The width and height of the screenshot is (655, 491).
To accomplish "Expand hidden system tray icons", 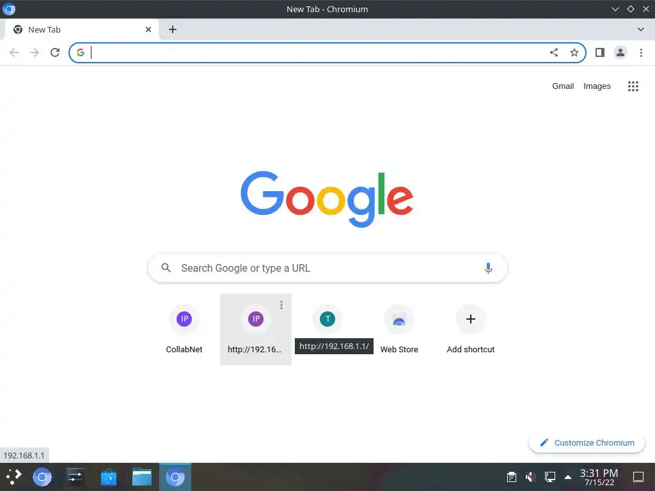I will [568, 477].
